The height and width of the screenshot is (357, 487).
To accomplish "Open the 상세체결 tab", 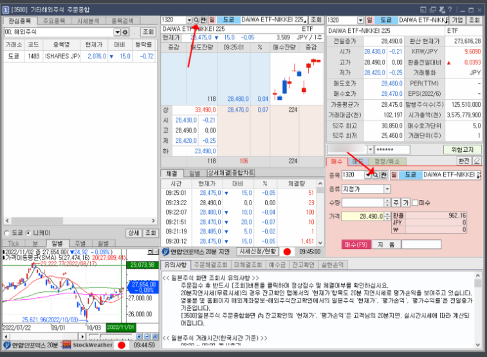I will [219, 173].
